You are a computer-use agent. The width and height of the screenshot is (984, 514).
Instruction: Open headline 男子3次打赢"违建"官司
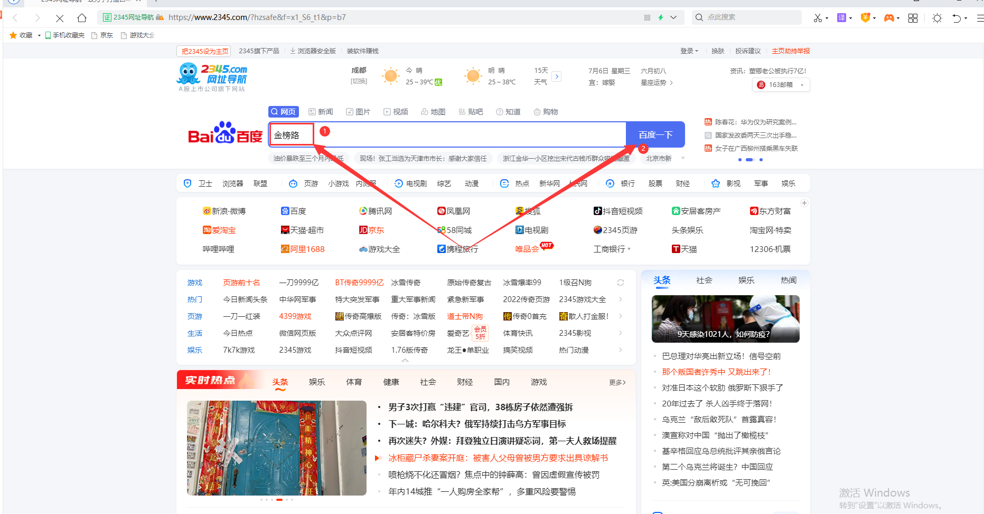[481, 407]
